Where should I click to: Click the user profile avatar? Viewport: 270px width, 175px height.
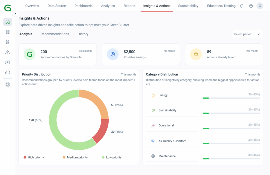[260, 6]
